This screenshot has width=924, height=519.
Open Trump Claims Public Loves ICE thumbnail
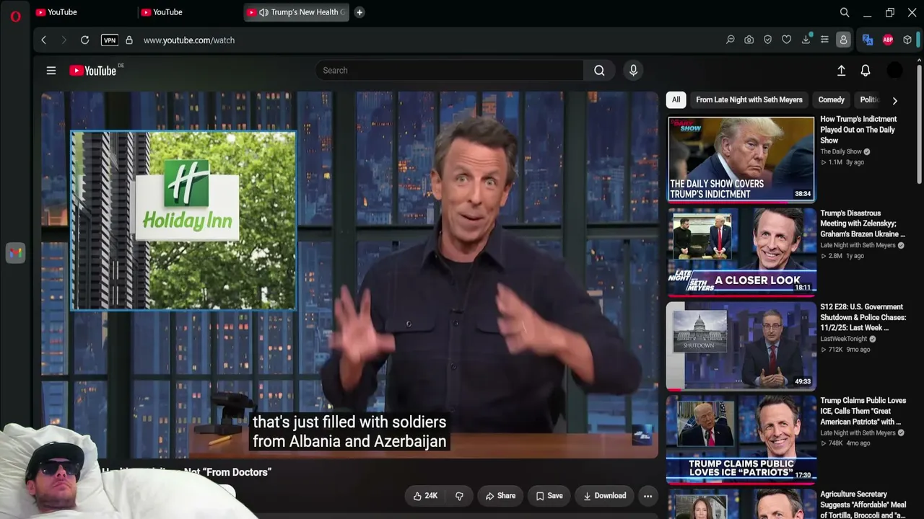coord(741,440)
